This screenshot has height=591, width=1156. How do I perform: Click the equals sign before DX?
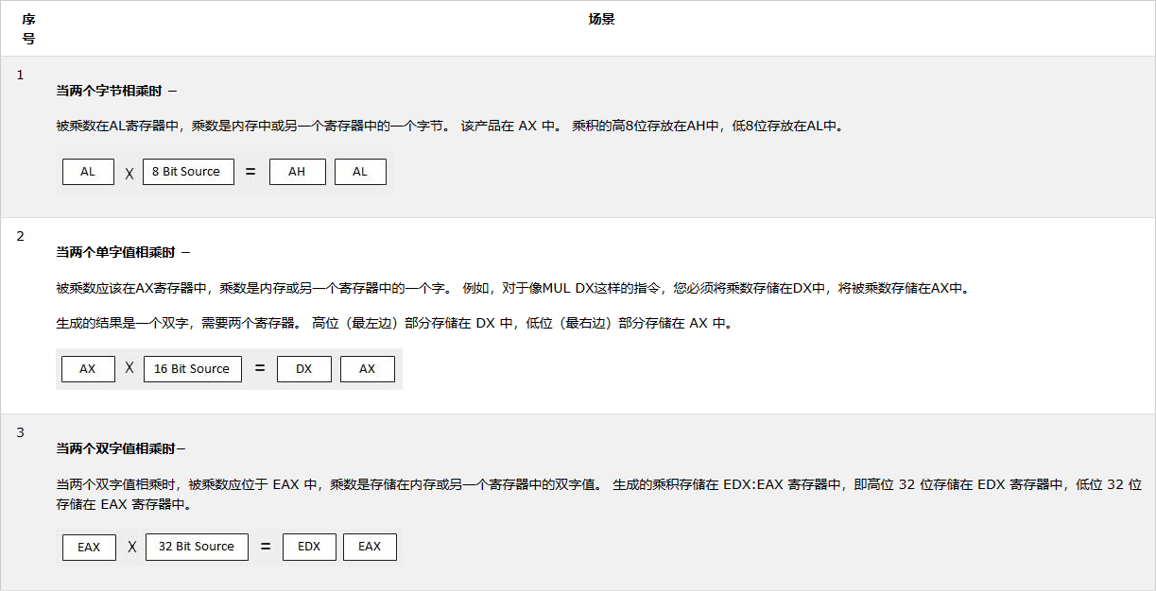point(260,368)
